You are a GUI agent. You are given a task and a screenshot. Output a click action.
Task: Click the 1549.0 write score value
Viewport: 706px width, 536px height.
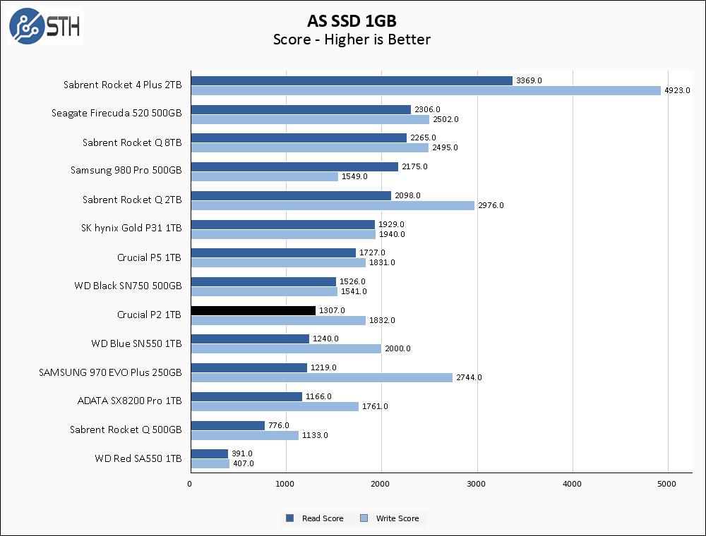pyautogui.click(x=354, y=176)
